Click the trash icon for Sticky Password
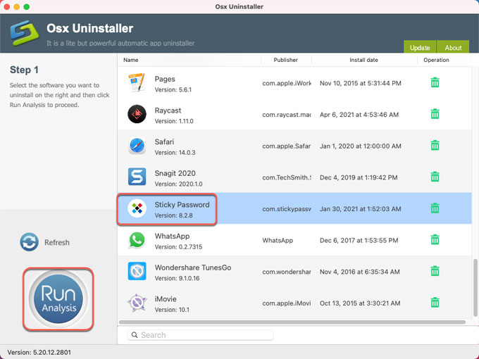The height and width of the screenshot is (359, 479). pos(435,208)
